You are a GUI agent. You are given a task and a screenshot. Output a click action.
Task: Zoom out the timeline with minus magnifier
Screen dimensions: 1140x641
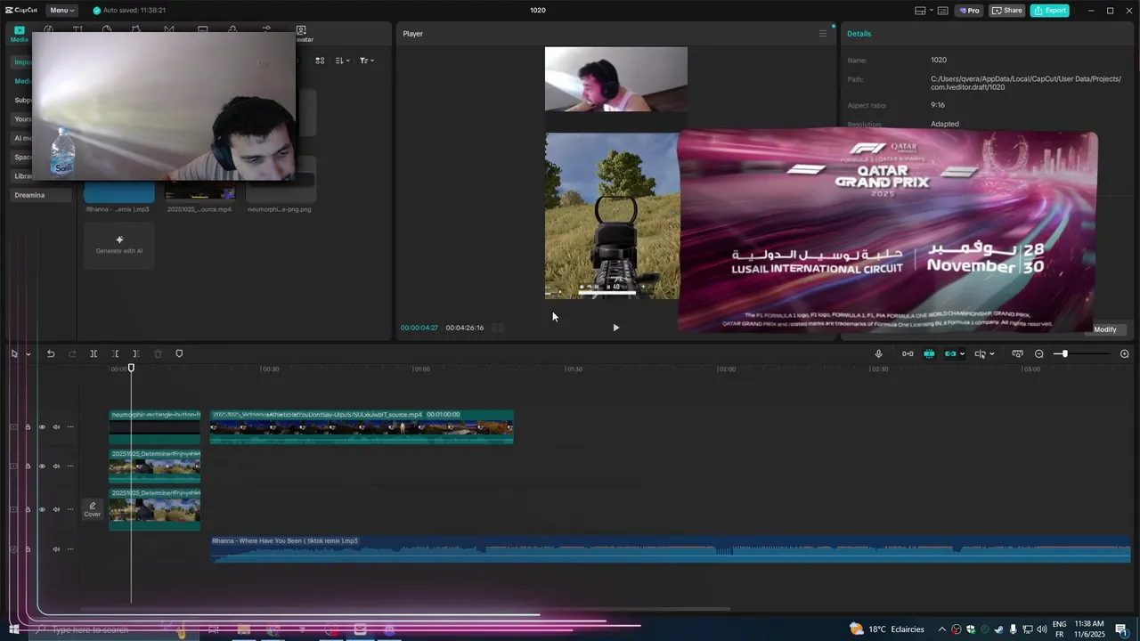tap(1039, 354)
